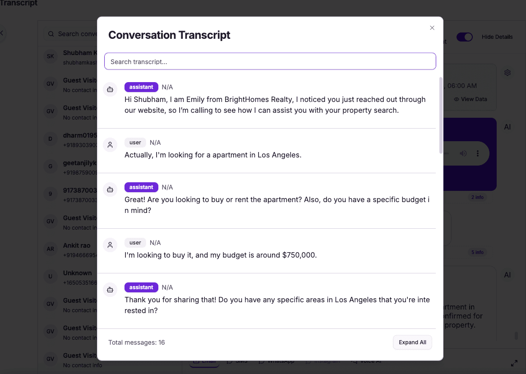Screen dimensions: 526x374
Task: Click the assistant bot icon on first message
Action: tap(110, 89)
